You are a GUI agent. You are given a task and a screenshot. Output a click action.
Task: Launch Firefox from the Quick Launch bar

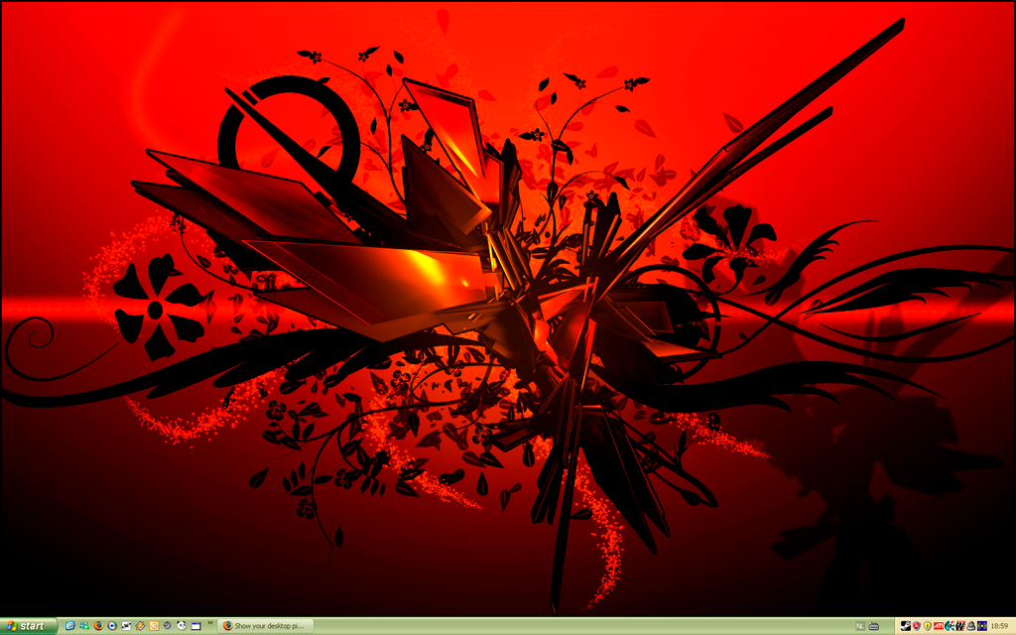point(98,626)
